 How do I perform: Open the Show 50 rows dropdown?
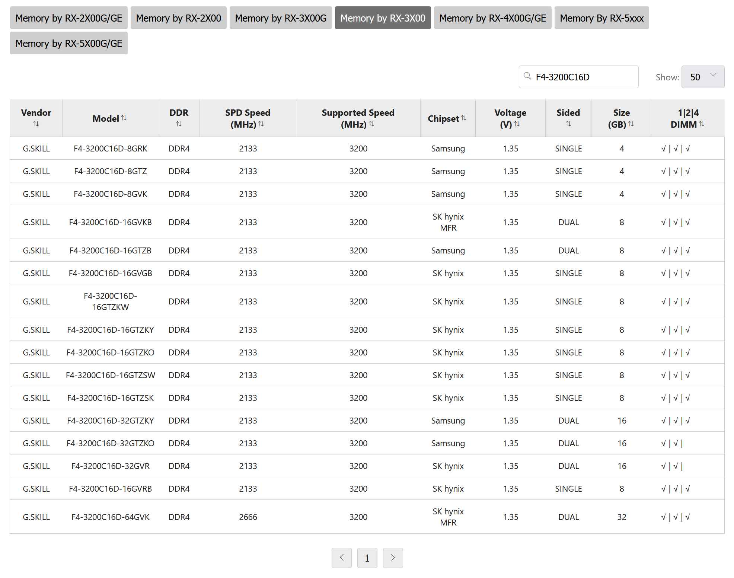pyautogui.click(x=703, y=77)
